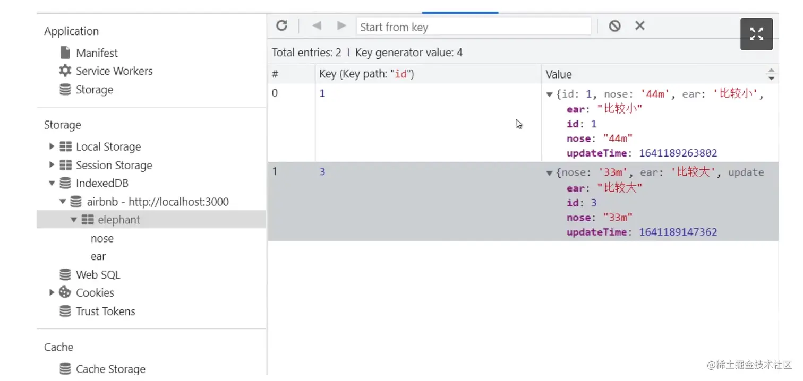Open the Web SQL item
Screen dimensions: 803x381
(98, 274)
